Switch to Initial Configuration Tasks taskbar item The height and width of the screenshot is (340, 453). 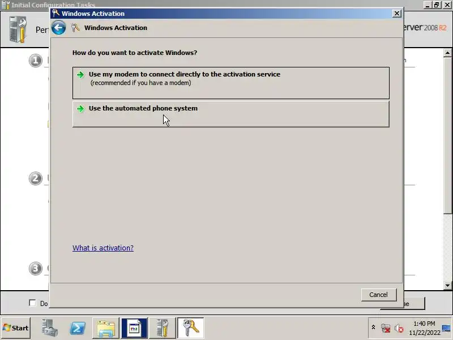[163, 328]
